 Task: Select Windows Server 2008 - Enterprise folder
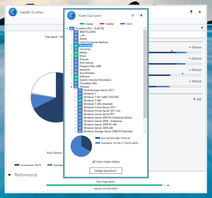click(x=103, y=121)
